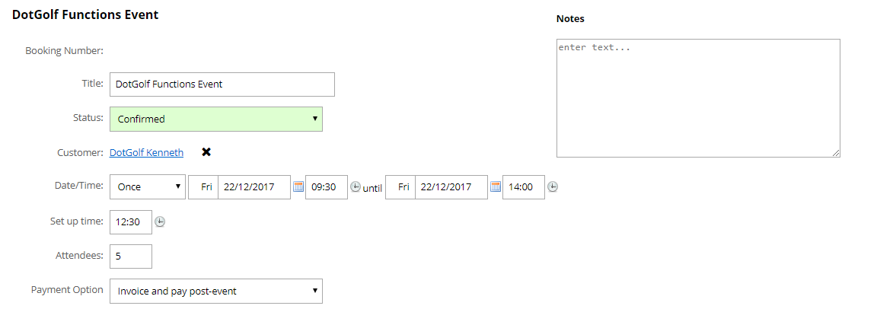Expand the Payment Option dropdown
The image size is (877, 309).
[216, 291]
